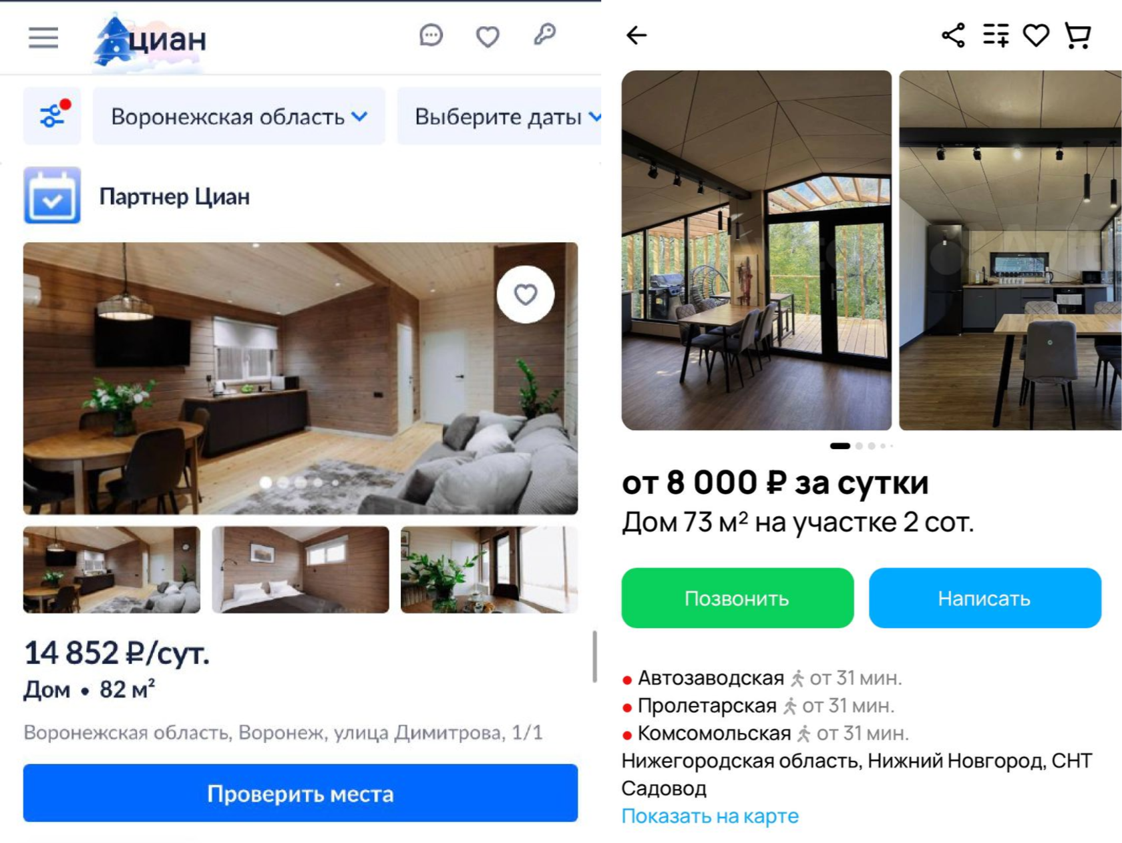Click the key icon in header
This screenshot has width=1122, height=843.
coord(545,35)
